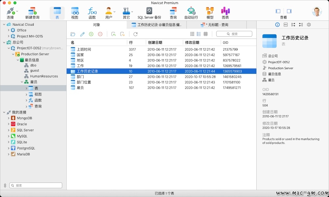
Task: Click the import wizard icon
Action: 114,34
